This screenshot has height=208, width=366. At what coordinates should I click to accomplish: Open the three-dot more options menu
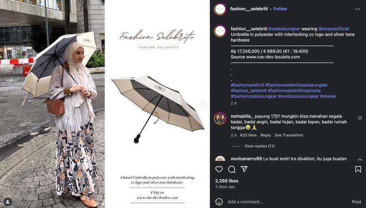357,9
